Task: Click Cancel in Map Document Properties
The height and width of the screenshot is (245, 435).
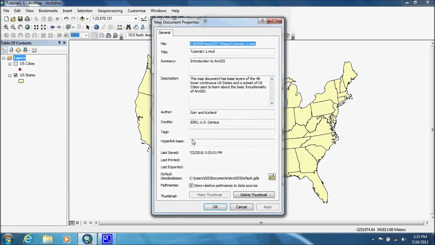Action: 241,207
